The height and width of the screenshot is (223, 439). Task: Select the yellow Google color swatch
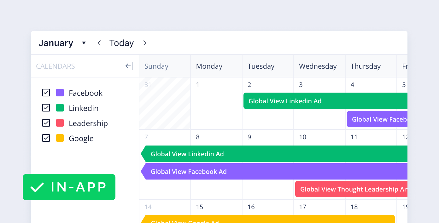(x=60, y=138)
